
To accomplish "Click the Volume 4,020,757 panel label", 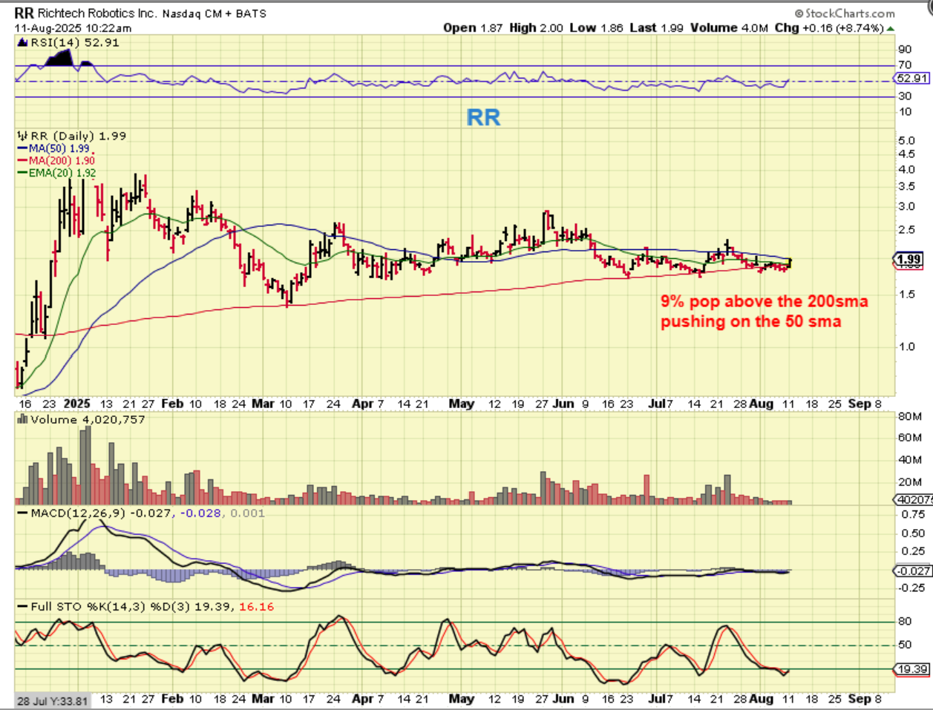I will point(88,420).
